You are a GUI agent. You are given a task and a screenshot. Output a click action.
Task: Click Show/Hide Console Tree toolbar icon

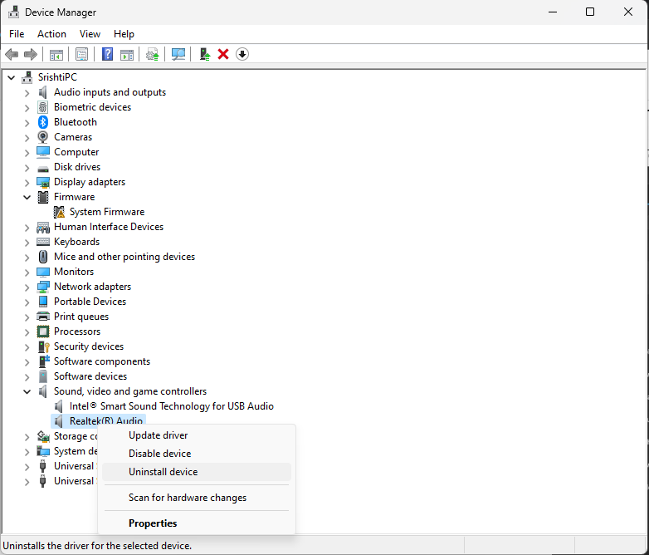56,54
